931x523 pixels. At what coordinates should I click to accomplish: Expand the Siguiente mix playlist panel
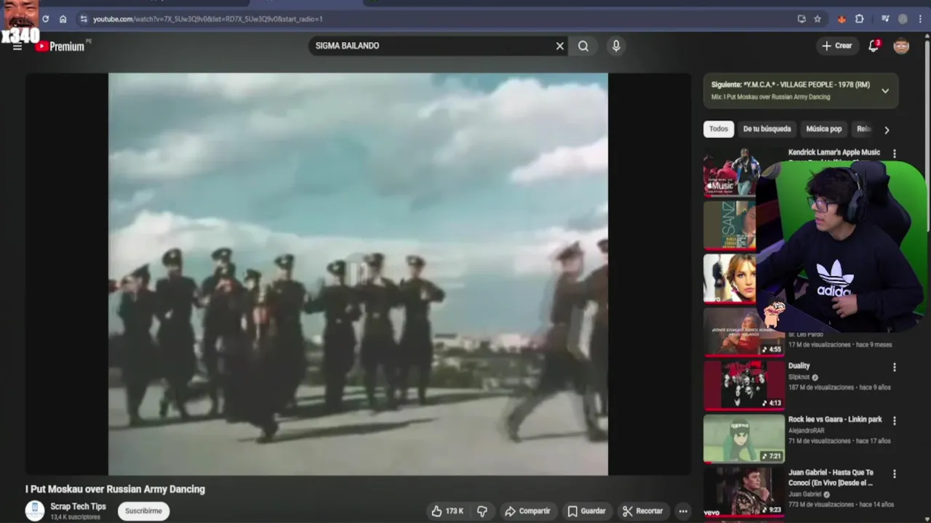(x=885, y=91)
